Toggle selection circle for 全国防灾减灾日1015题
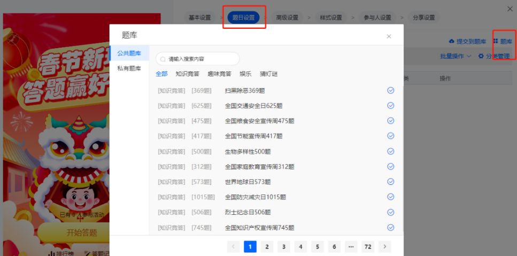517x256 pixels. [x=390, y=197]
